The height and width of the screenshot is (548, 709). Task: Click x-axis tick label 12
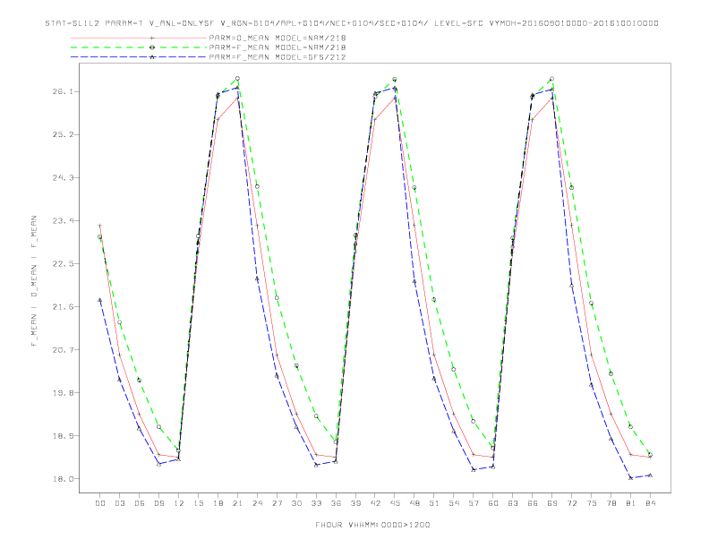click(x=179, y=503)
